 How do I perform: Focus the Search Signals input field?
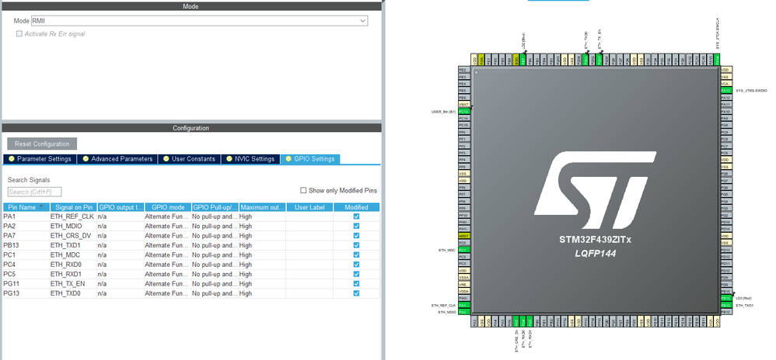point(35,192)
